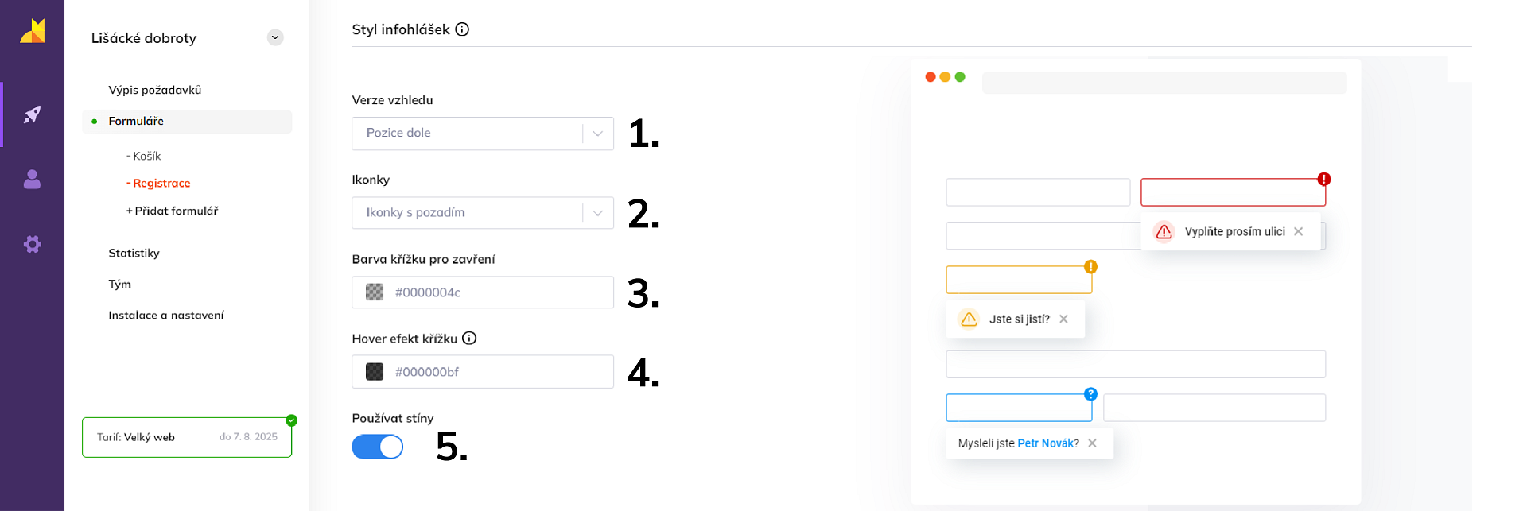Click the yellow app logo

[33, 31]
